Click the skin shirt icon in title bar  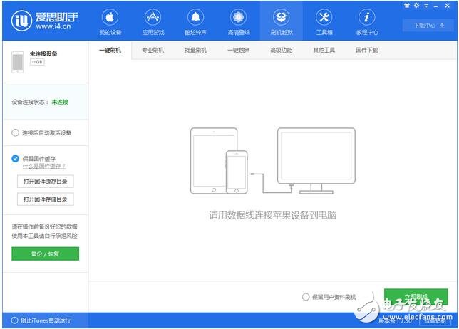tap(406, 5)
